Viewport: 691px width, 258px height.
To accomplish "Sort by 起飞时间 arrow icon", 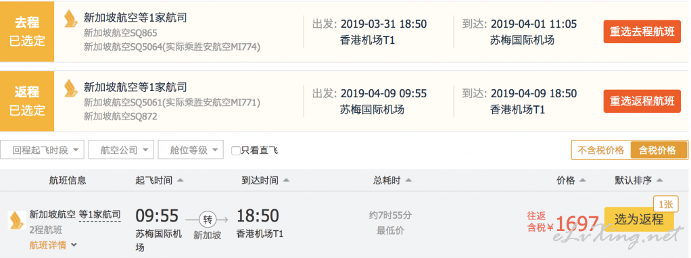I will (x=180, y=180).
